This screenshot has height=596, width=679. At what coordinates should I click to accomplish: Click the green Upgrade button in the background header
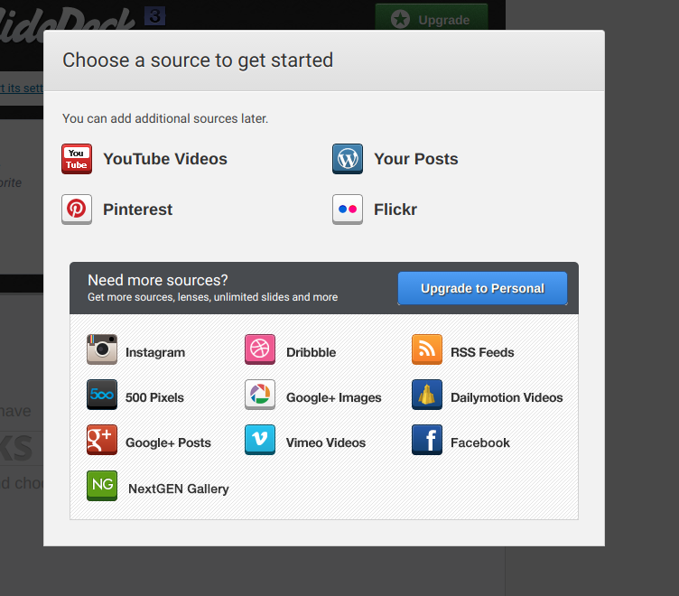coord(432,17)
